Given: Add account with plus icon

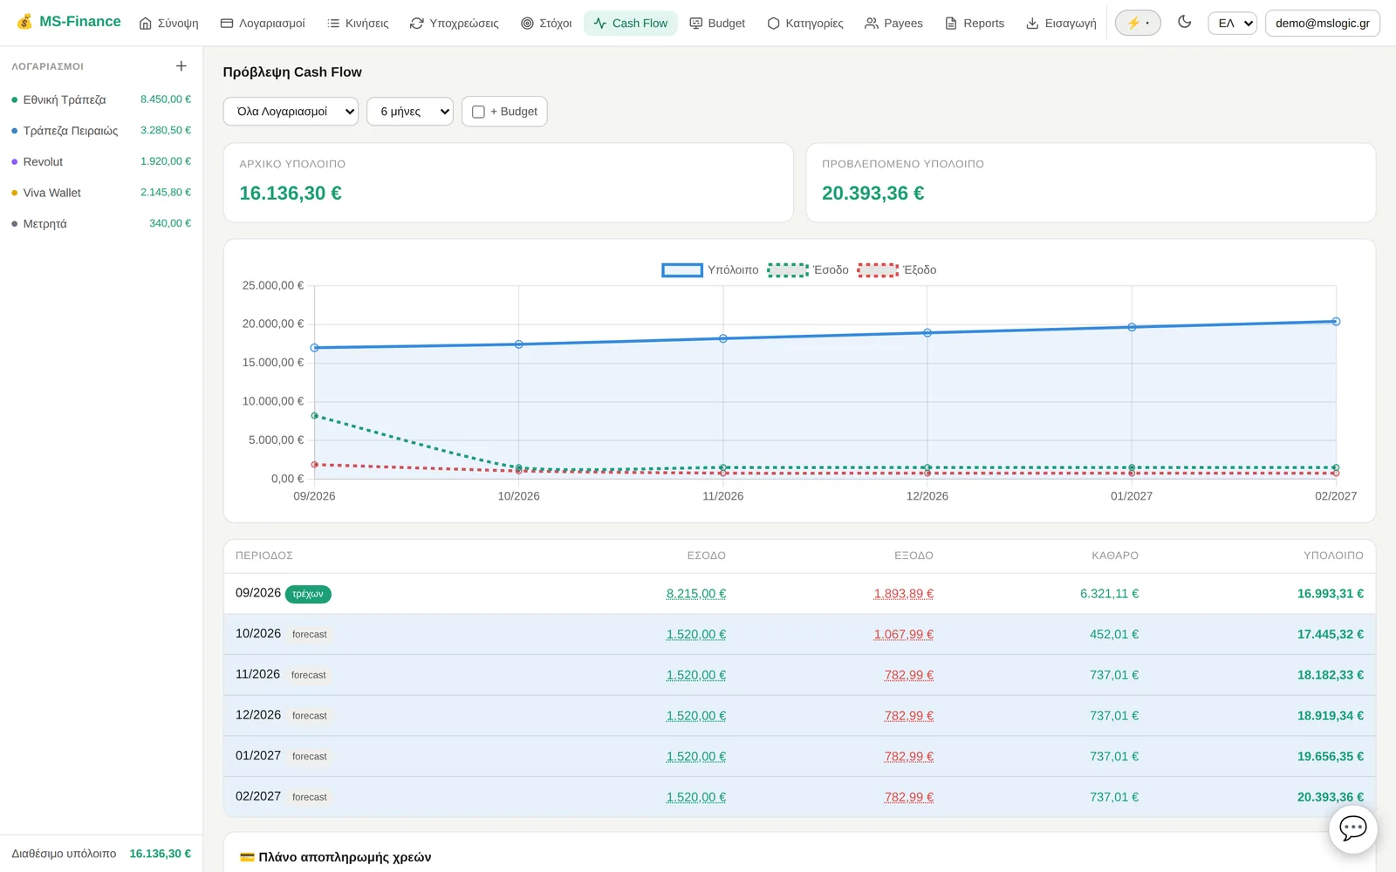Looking at the screenshot, I should (x=181, y=66).
